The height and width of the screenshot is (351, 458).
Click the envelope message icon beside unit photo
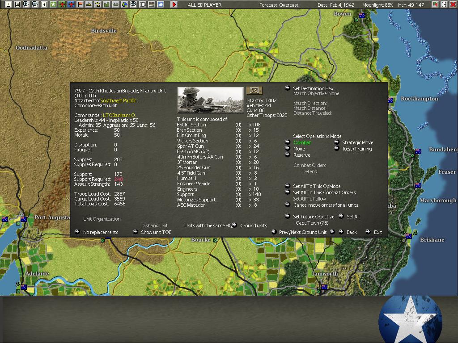(x=254, y=90)
